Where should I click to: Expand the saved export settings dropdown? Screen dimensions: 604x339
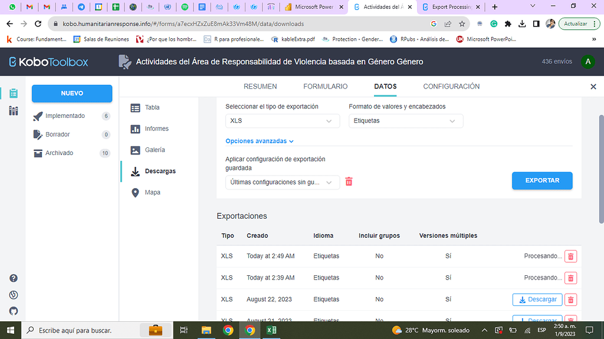tap(282, 182)
